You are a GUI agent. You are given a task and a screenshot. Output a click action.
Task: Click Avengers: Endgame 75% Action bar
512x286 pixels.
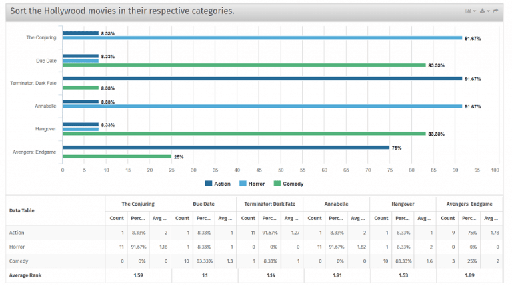(x=226, y=148)
